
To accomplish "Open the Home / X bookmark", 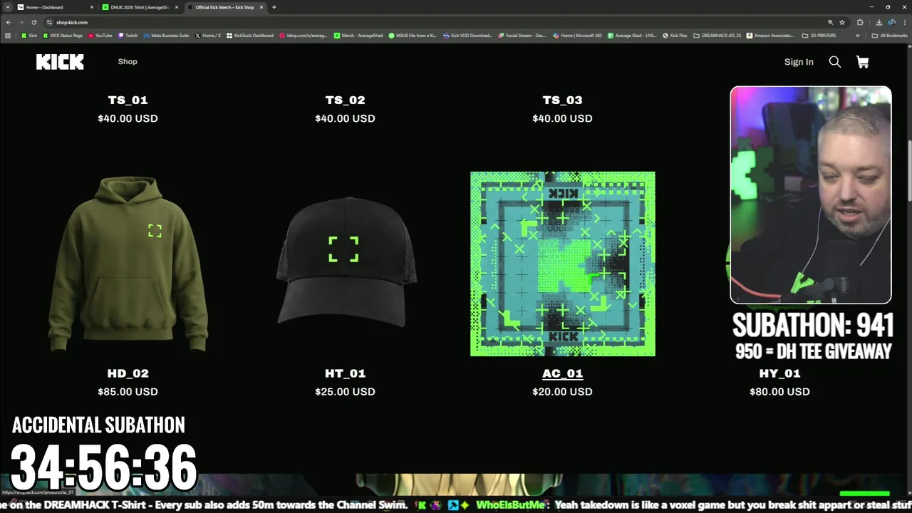I will coord(208,35).
